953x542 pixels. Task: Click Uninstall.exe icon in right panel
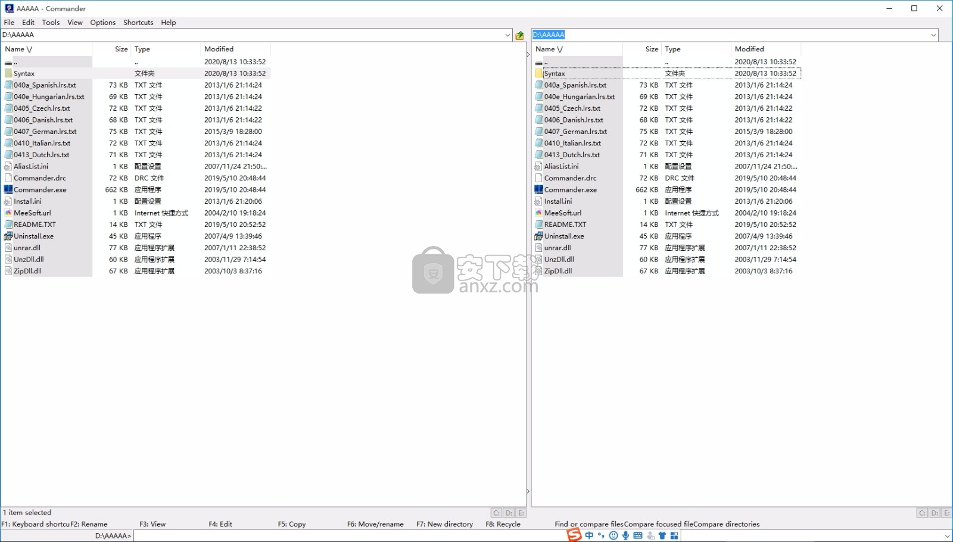pyautogui.click(x=539, y=236)
